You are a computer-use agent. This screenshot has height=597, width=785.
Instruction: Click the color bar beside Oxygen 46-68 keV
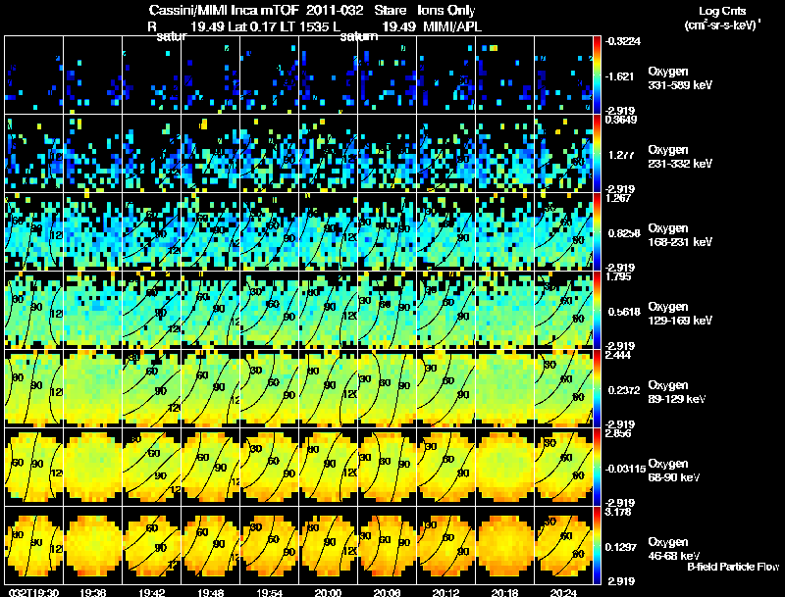pyautogui.click(x=597, y=545)
